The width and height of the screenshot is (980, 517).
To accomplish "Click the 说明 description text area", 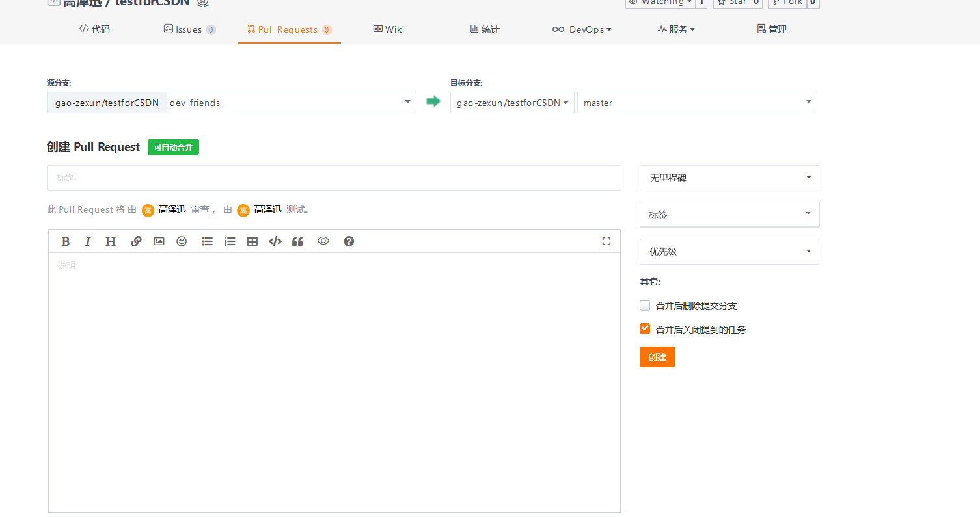I will click(x=334, y=382).
